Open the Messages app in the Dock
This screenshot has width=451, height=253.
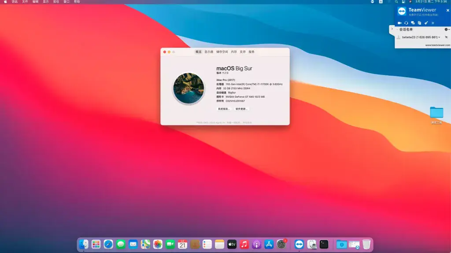click(x=121, y=244)
